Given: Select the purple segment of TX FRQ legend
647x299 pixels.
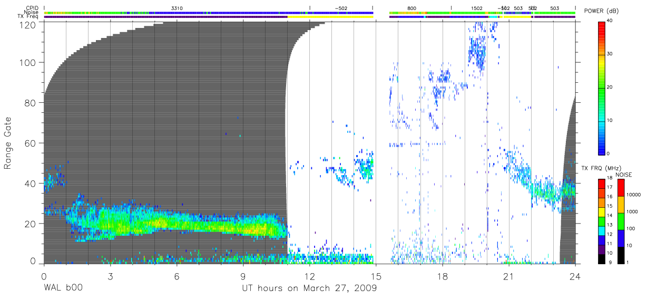Looking at the screenshot, I should pyautogui.click(x=602, y=249).
